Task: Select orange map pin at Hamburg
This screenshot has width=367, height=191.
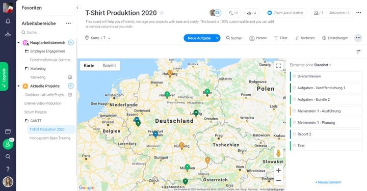Action: pos(170,73)
